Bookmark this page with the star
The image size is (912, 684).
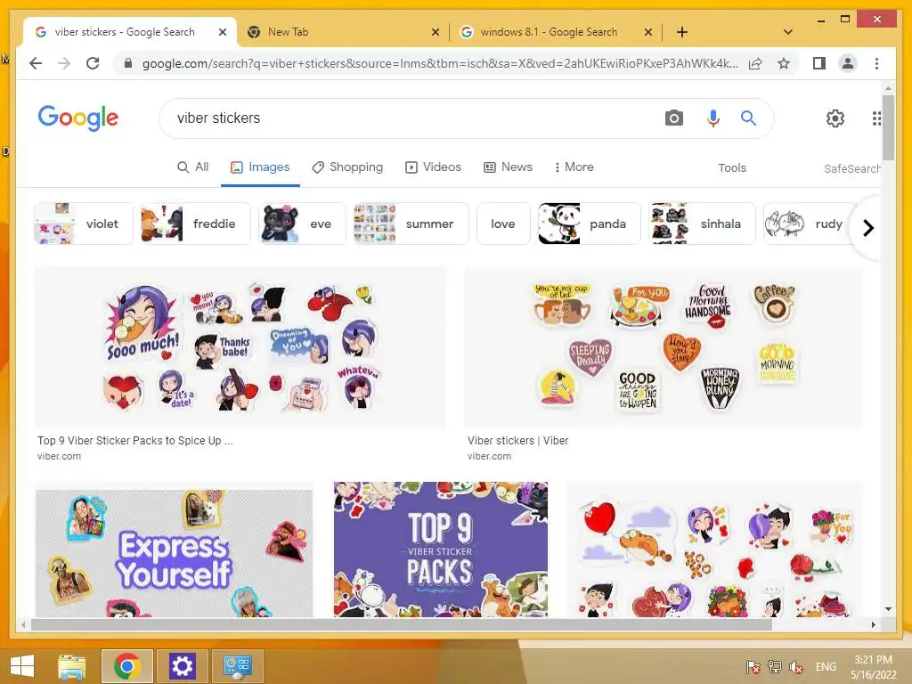tap(784, 63)
